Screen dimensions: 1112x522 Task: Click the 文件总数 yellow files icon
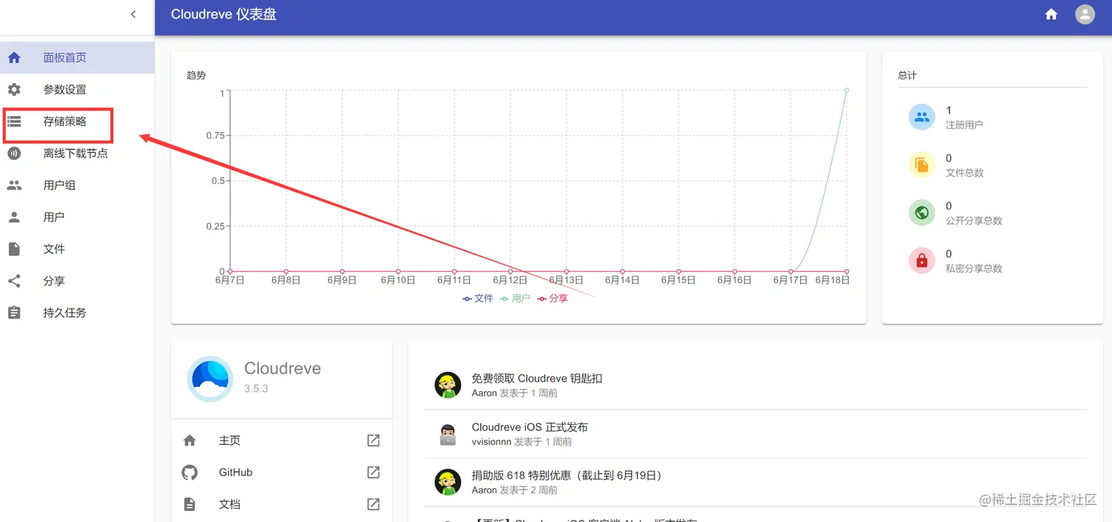pos(922,165)
